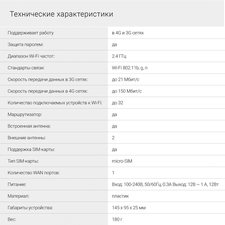Image resolution: width=225 pixels, height=225 pixels.
Task: Click the '145 x 95 x 25 мм' dimensions value
Action: pos(129,208)
